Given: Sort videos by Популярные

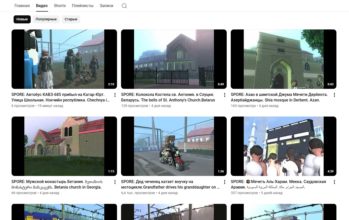Looking at the screenshot, I should pos(46,19).
